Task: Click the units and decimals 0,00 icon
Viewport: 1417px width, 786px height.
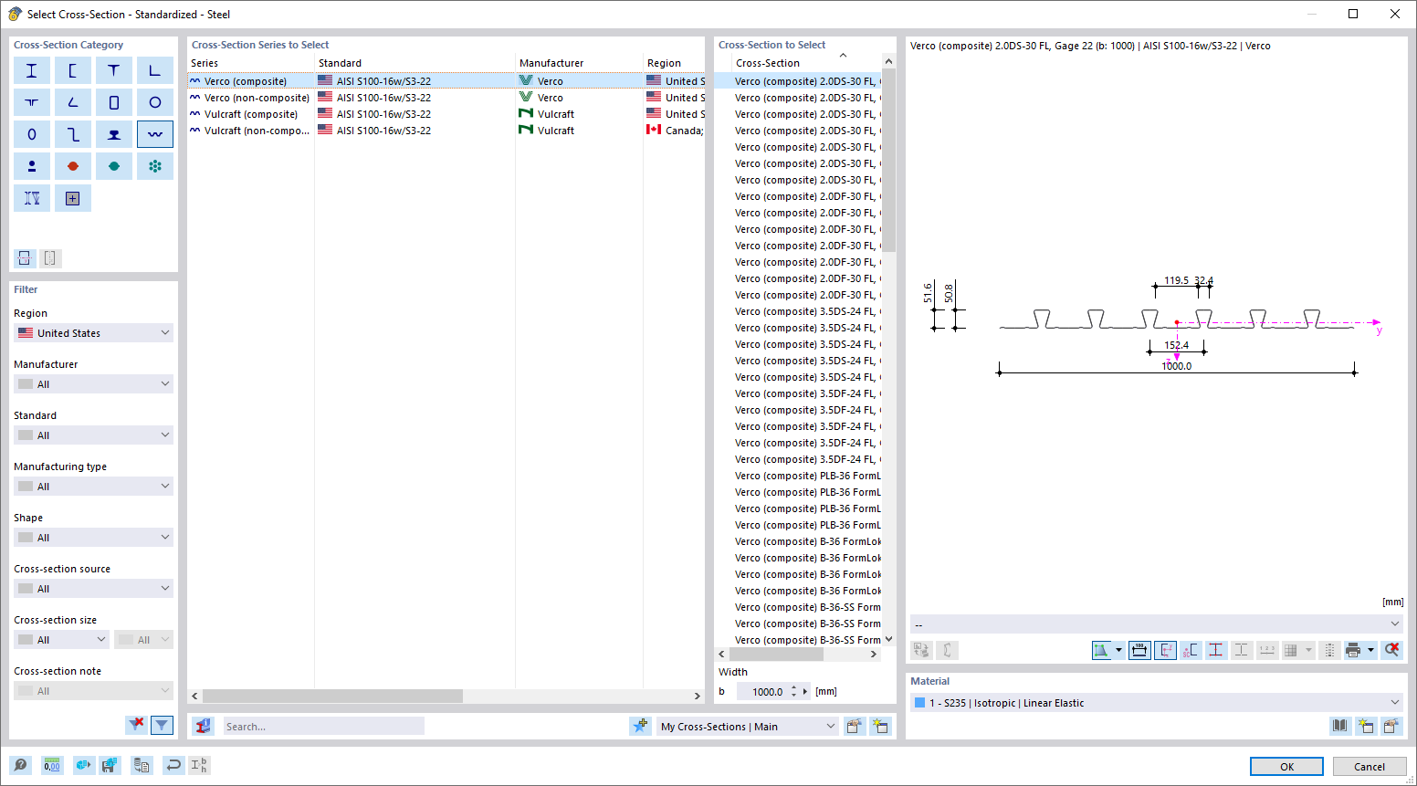Action: pos(52,765)
